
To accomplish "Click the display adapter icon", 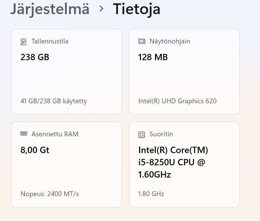I will coord(142,41).
